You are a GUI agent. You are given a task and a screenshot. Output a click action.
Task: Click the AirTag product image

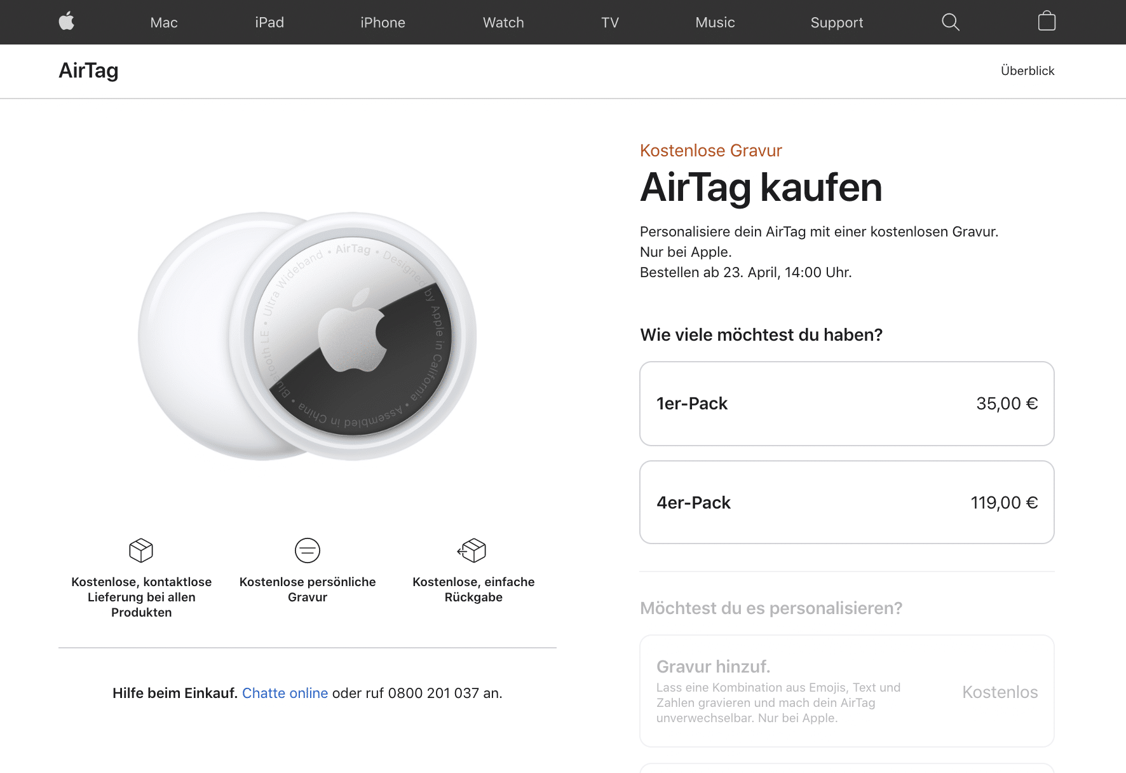pos(308,336)
